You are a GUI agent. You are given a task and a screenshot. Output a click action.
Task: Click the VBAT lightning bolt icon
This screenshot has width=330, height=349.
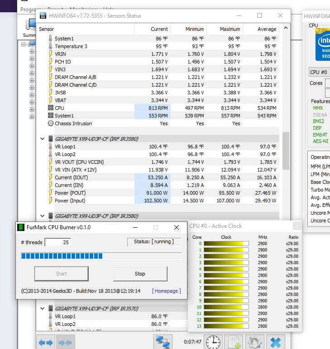pyautogui.click(x=50, y=100)
